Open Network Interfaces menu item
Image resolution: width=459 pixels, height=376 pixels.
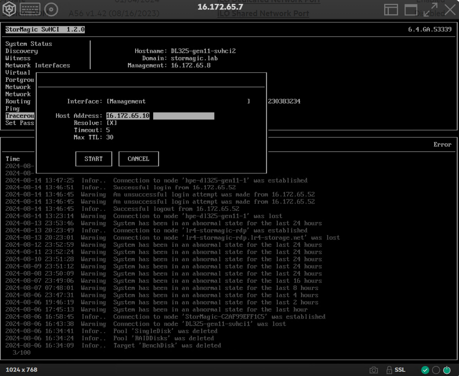coord(38,65)
